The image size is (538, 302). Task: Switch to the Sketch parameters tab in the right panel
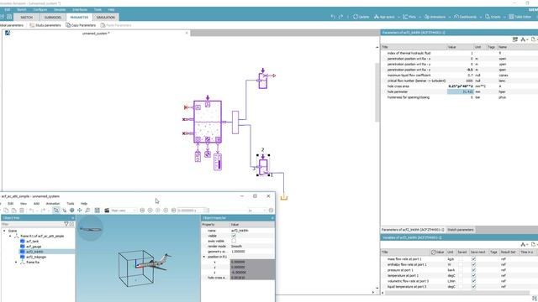(x=460, y=230)
